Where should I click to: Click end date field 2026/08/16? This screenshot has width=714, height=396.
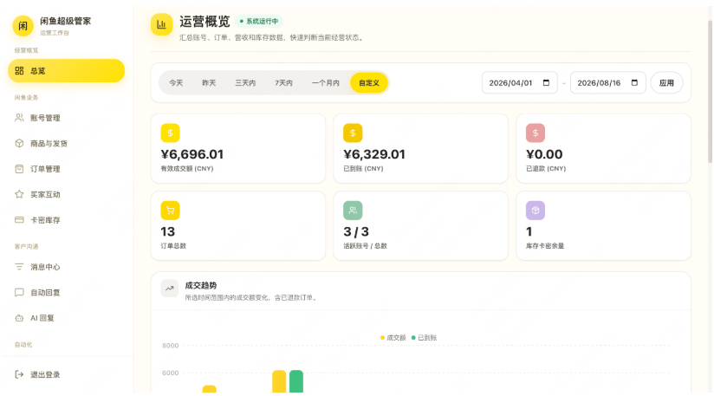pyautogui.click(x=608, y=83)
